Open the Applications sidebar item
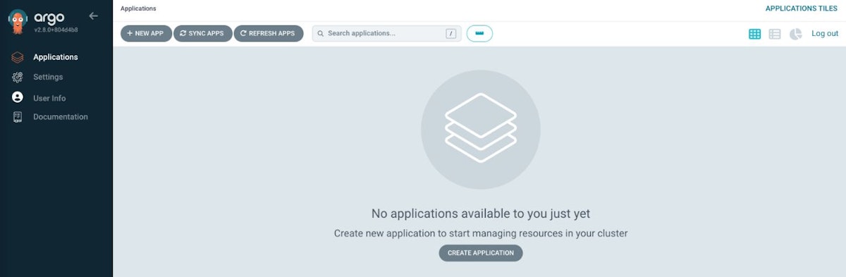The image size is (846, 277). (56, 57)
